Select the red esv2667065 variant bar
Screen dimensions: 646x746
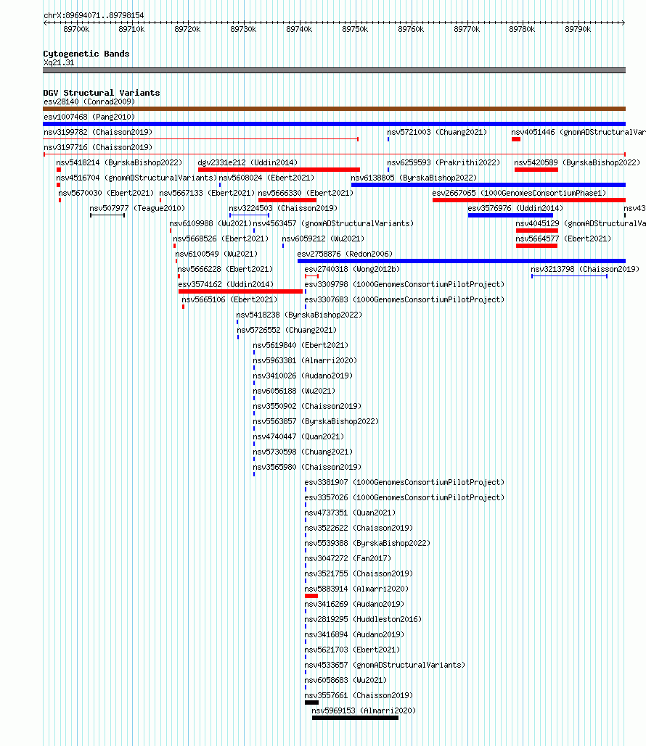coord(529,200)
